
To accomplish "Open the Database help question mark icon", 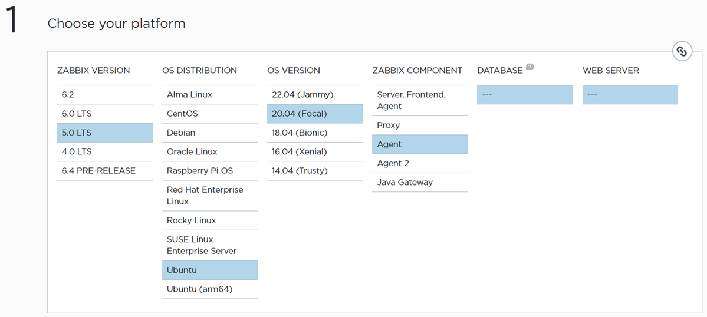I will [x=530, y=67].
